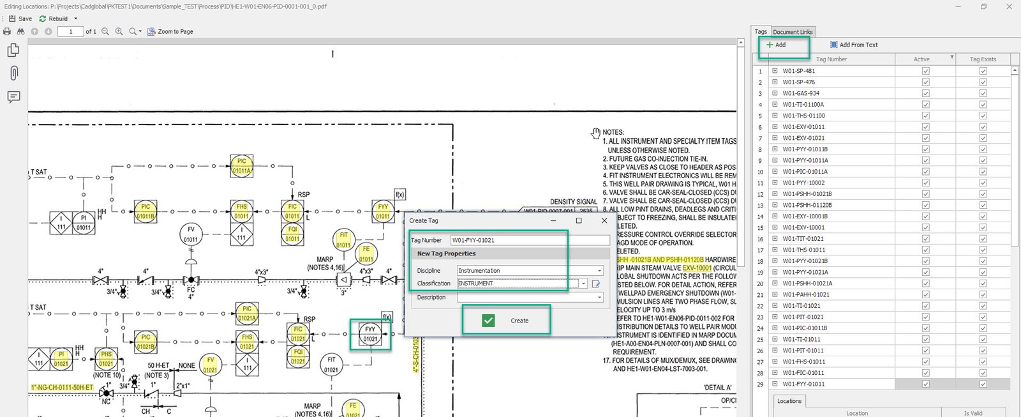Open the Discipline dropdown

coord(599,271)
